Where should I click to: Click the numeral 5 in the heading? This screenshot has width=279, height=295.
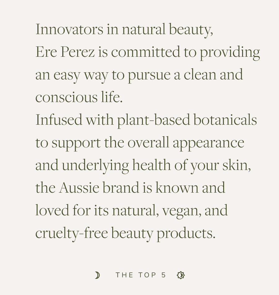tap(164, 275)
